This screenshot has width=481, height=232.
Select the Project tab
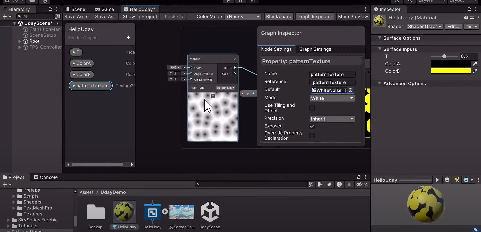pos(14,177)
